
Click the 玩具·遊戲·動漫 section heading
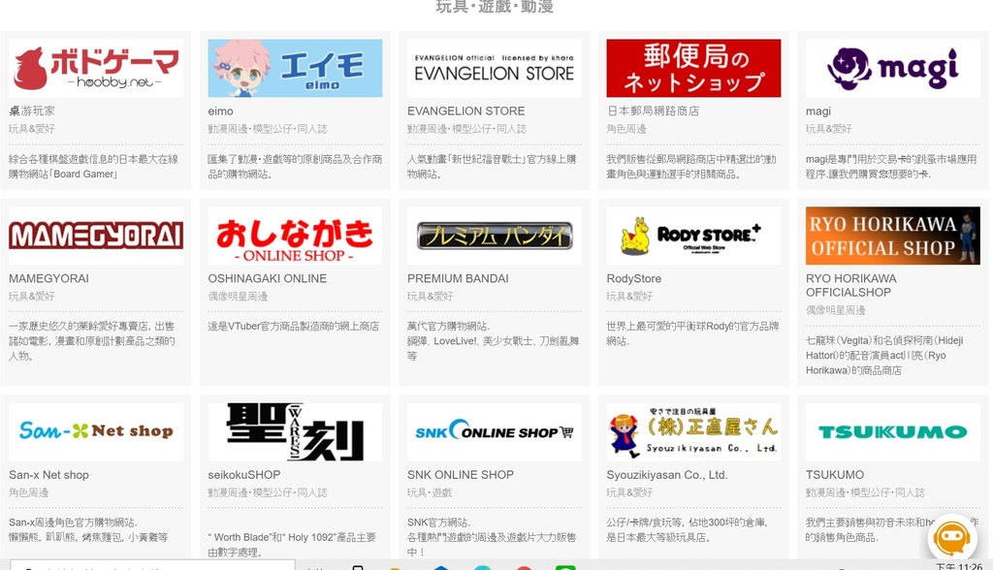[x=495, y=7]
